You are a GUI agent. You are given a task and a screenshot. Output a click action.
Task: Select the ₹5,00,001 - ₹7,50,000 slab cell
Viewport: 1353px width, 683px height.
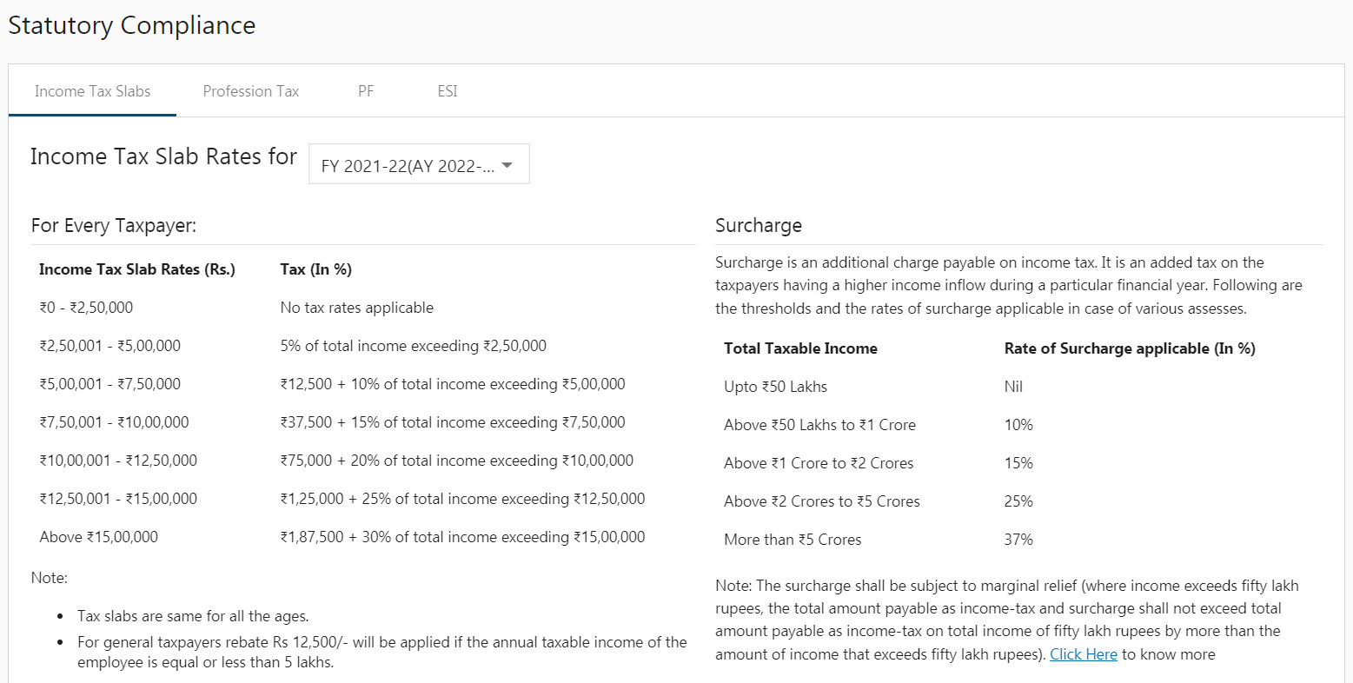point(110,384)
